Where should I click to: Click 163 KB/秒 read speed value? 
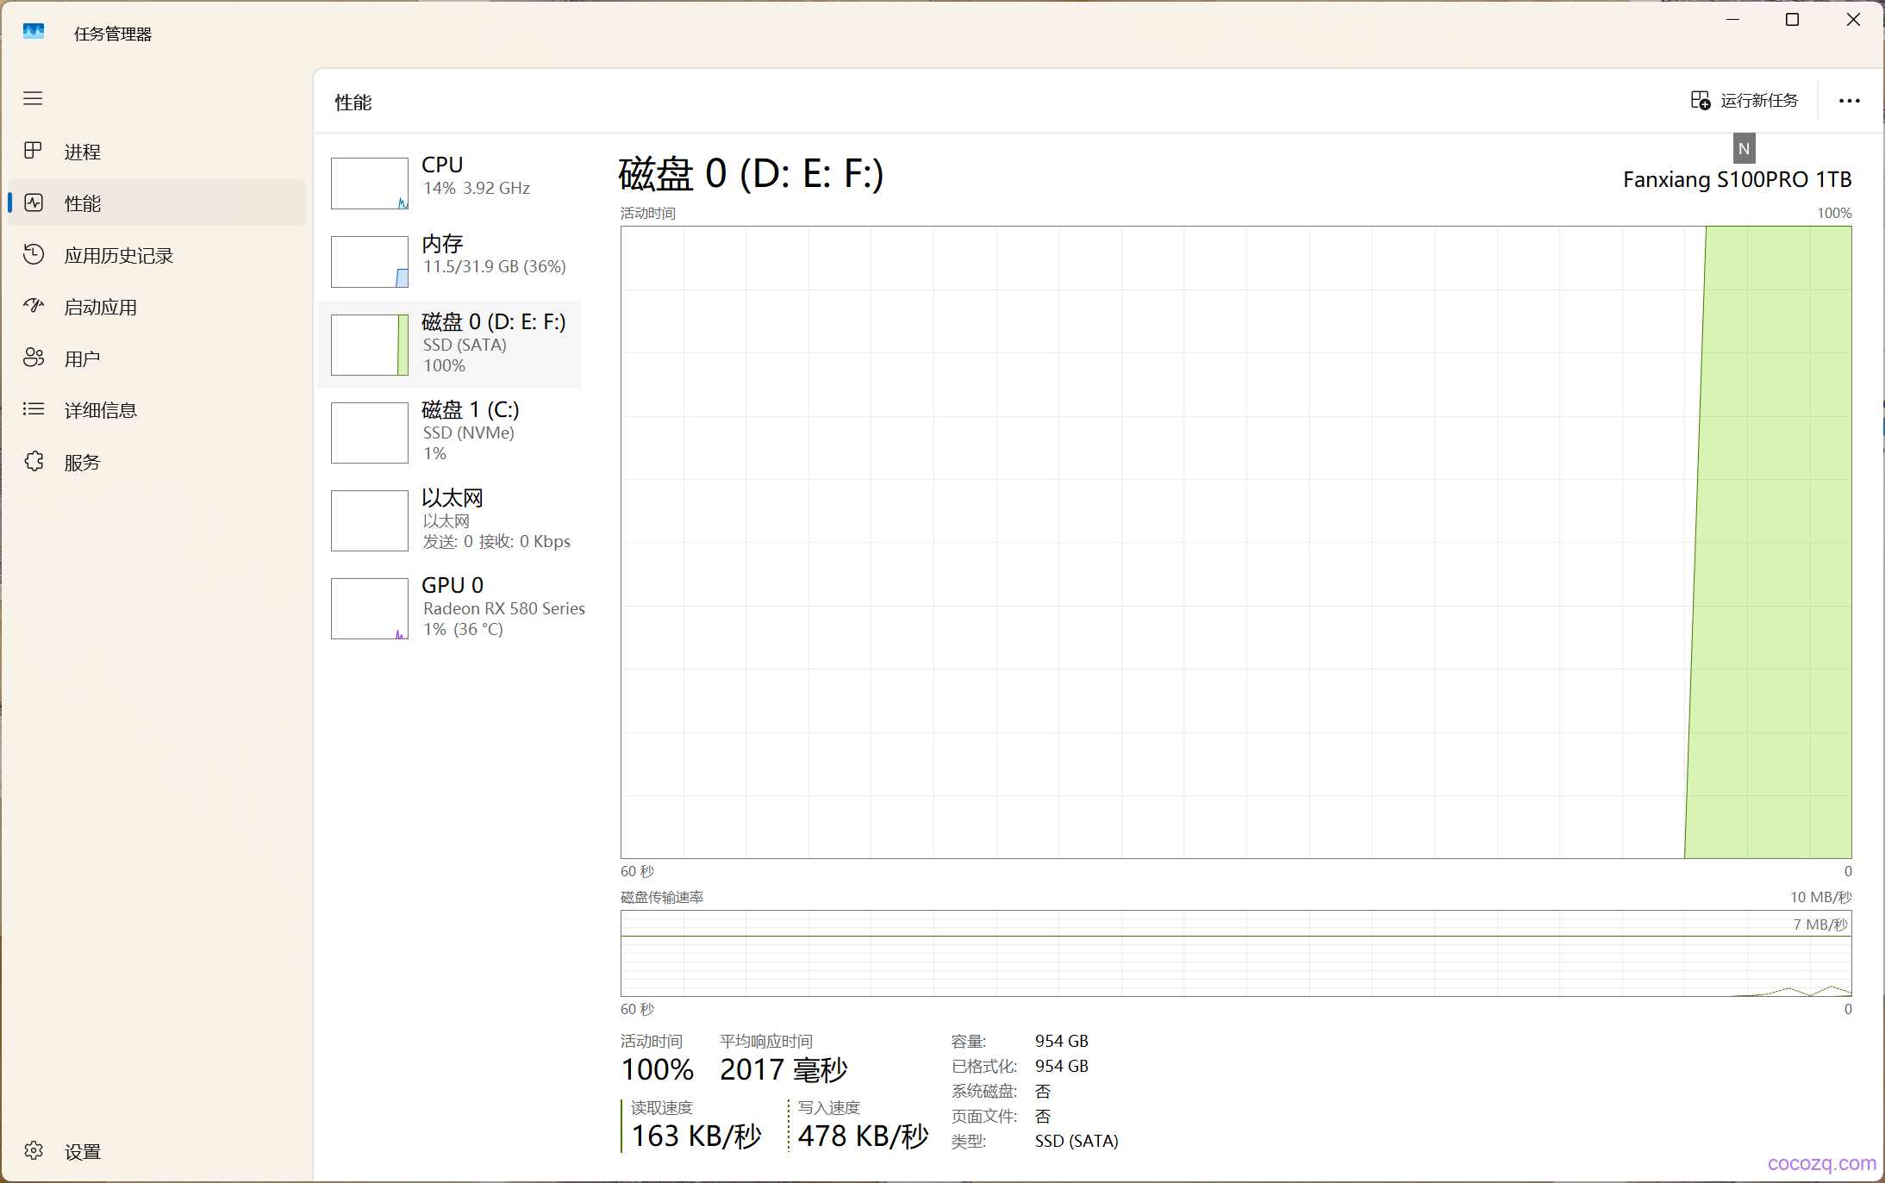696,1136
